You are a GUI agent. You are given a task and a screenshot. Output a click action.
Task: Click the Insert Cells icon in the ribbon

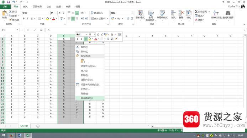click(x=173, y=13)
